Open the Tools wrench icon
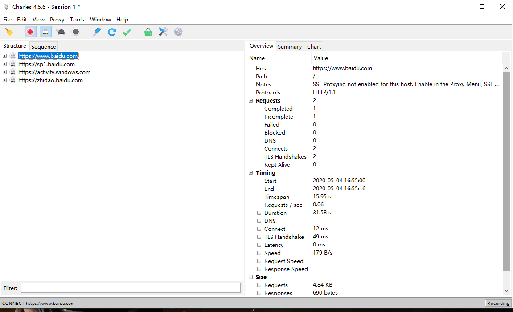The height and width of the screenshot is (312, 513). click(163, 32)
